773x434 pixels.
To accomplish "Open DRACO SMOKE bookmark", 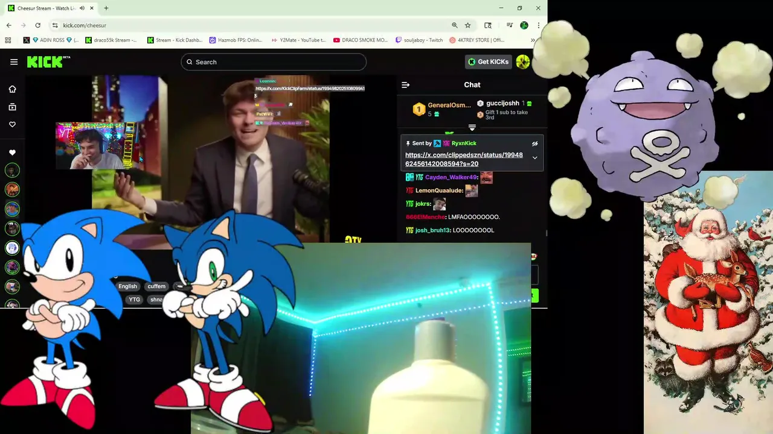I will (361, 40).
